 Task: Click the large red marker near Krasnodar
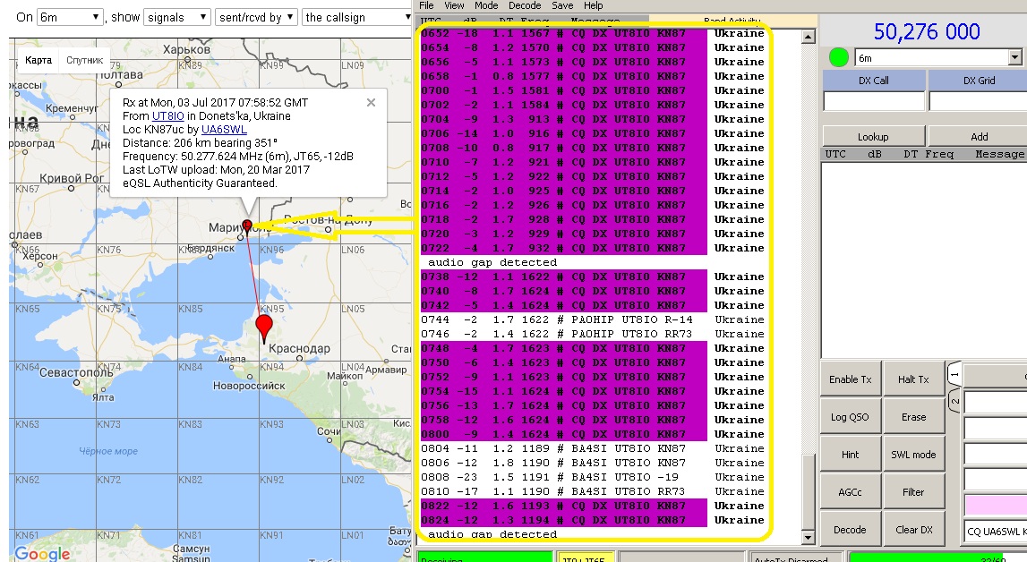click(264, 328)
